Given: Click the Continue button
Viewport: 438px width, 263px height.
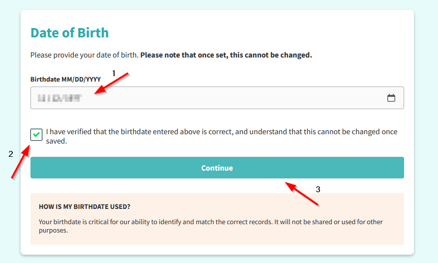Looking at the screenshot, I should (x=217, y=168).
